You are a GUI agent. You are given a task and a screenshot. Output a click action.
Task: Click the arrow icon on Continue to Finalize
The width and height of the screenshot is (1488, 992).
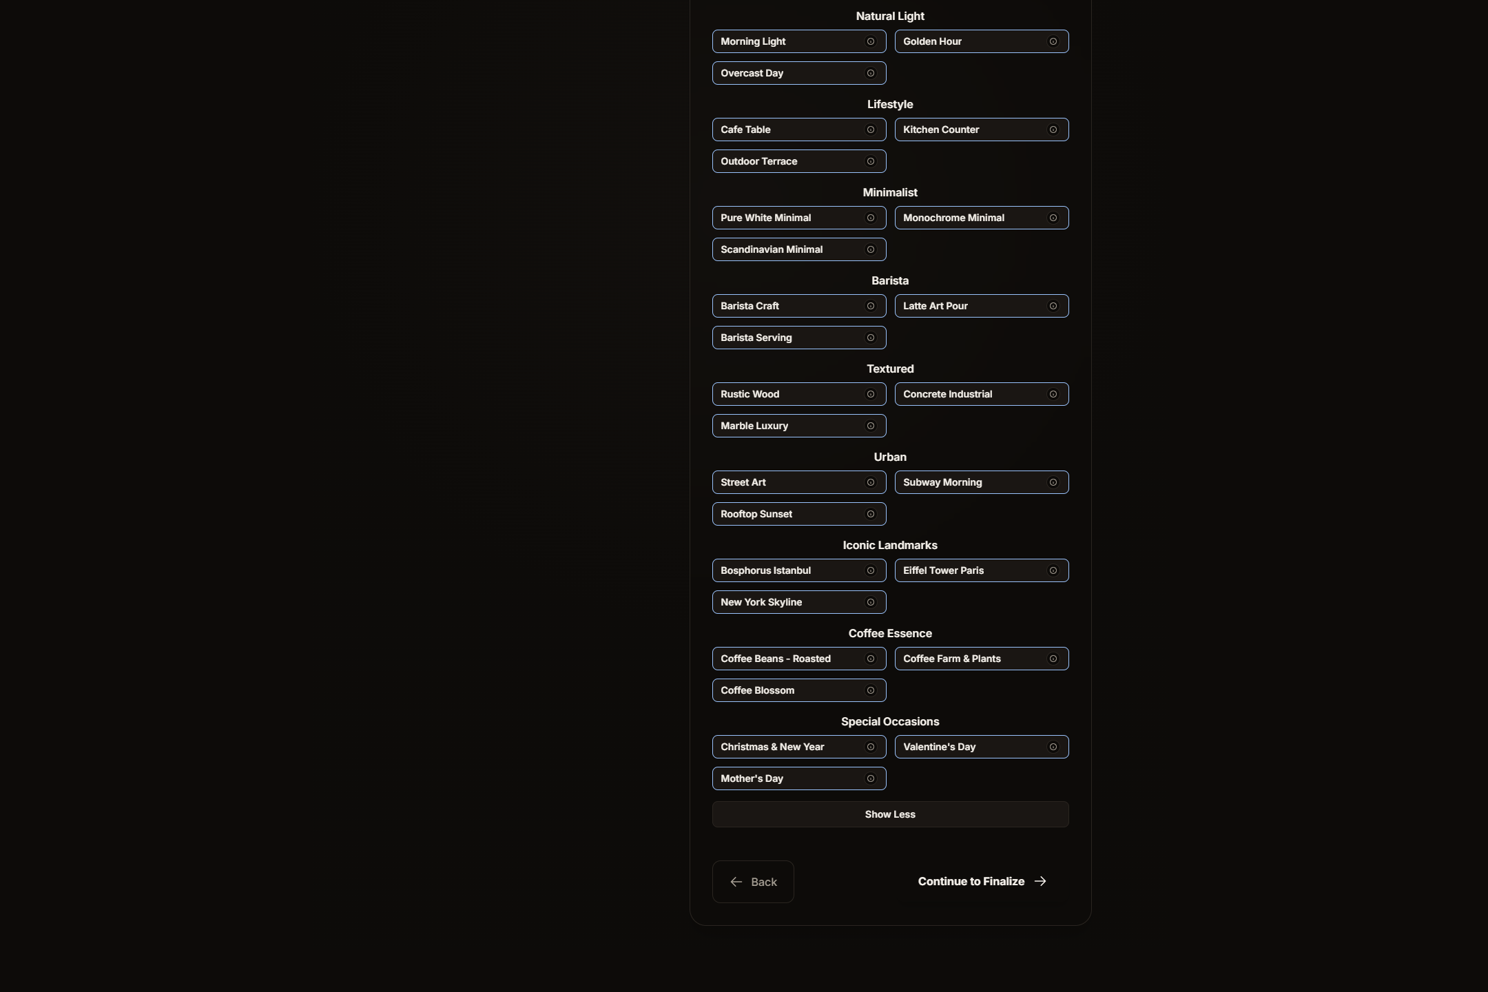(1040, 881)
